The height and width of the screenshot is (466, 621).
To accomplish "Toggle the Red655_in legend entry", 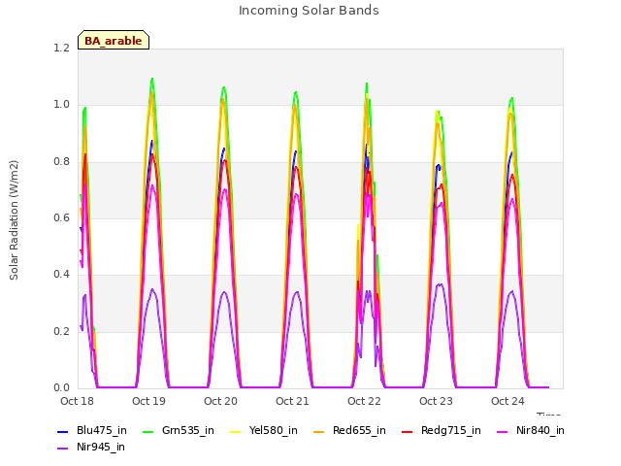I will click(349, 430).
